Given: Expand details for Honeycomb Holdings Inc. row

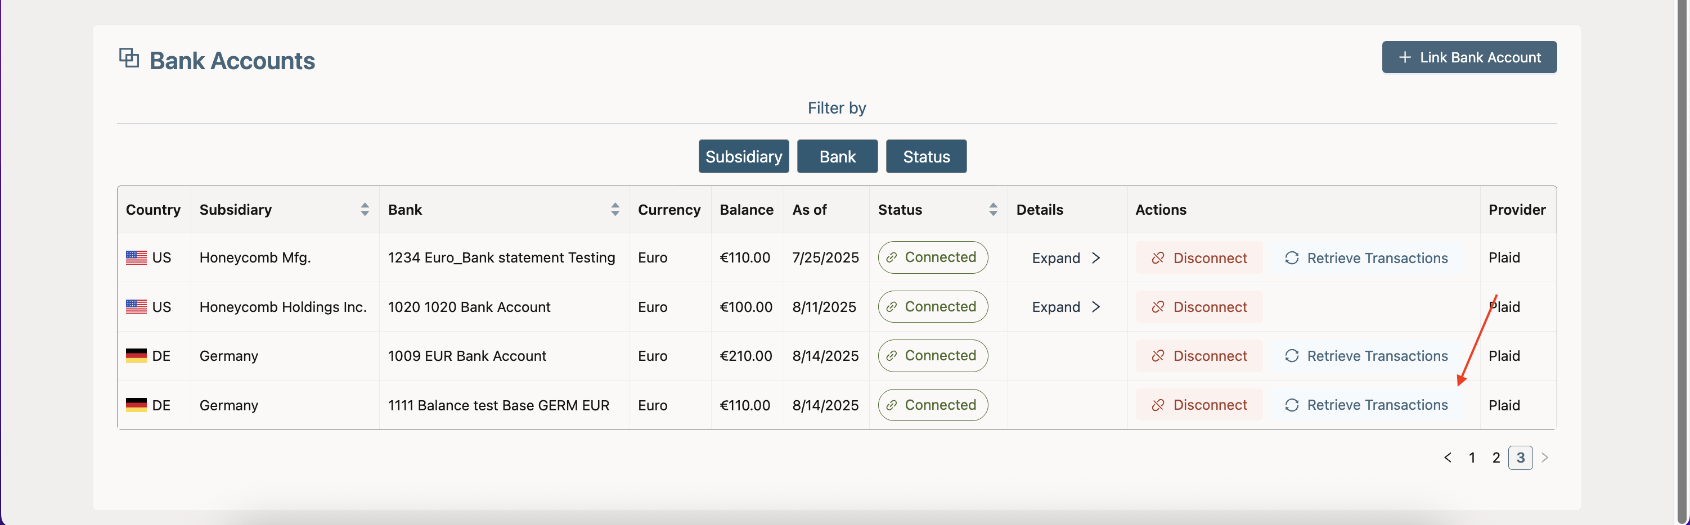Looking at the screenshot, I should tap(1066, 307).
